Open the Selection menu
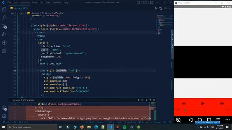Viewport: 232px width, 130px height. pyautogui.click(x=25, y=3)
